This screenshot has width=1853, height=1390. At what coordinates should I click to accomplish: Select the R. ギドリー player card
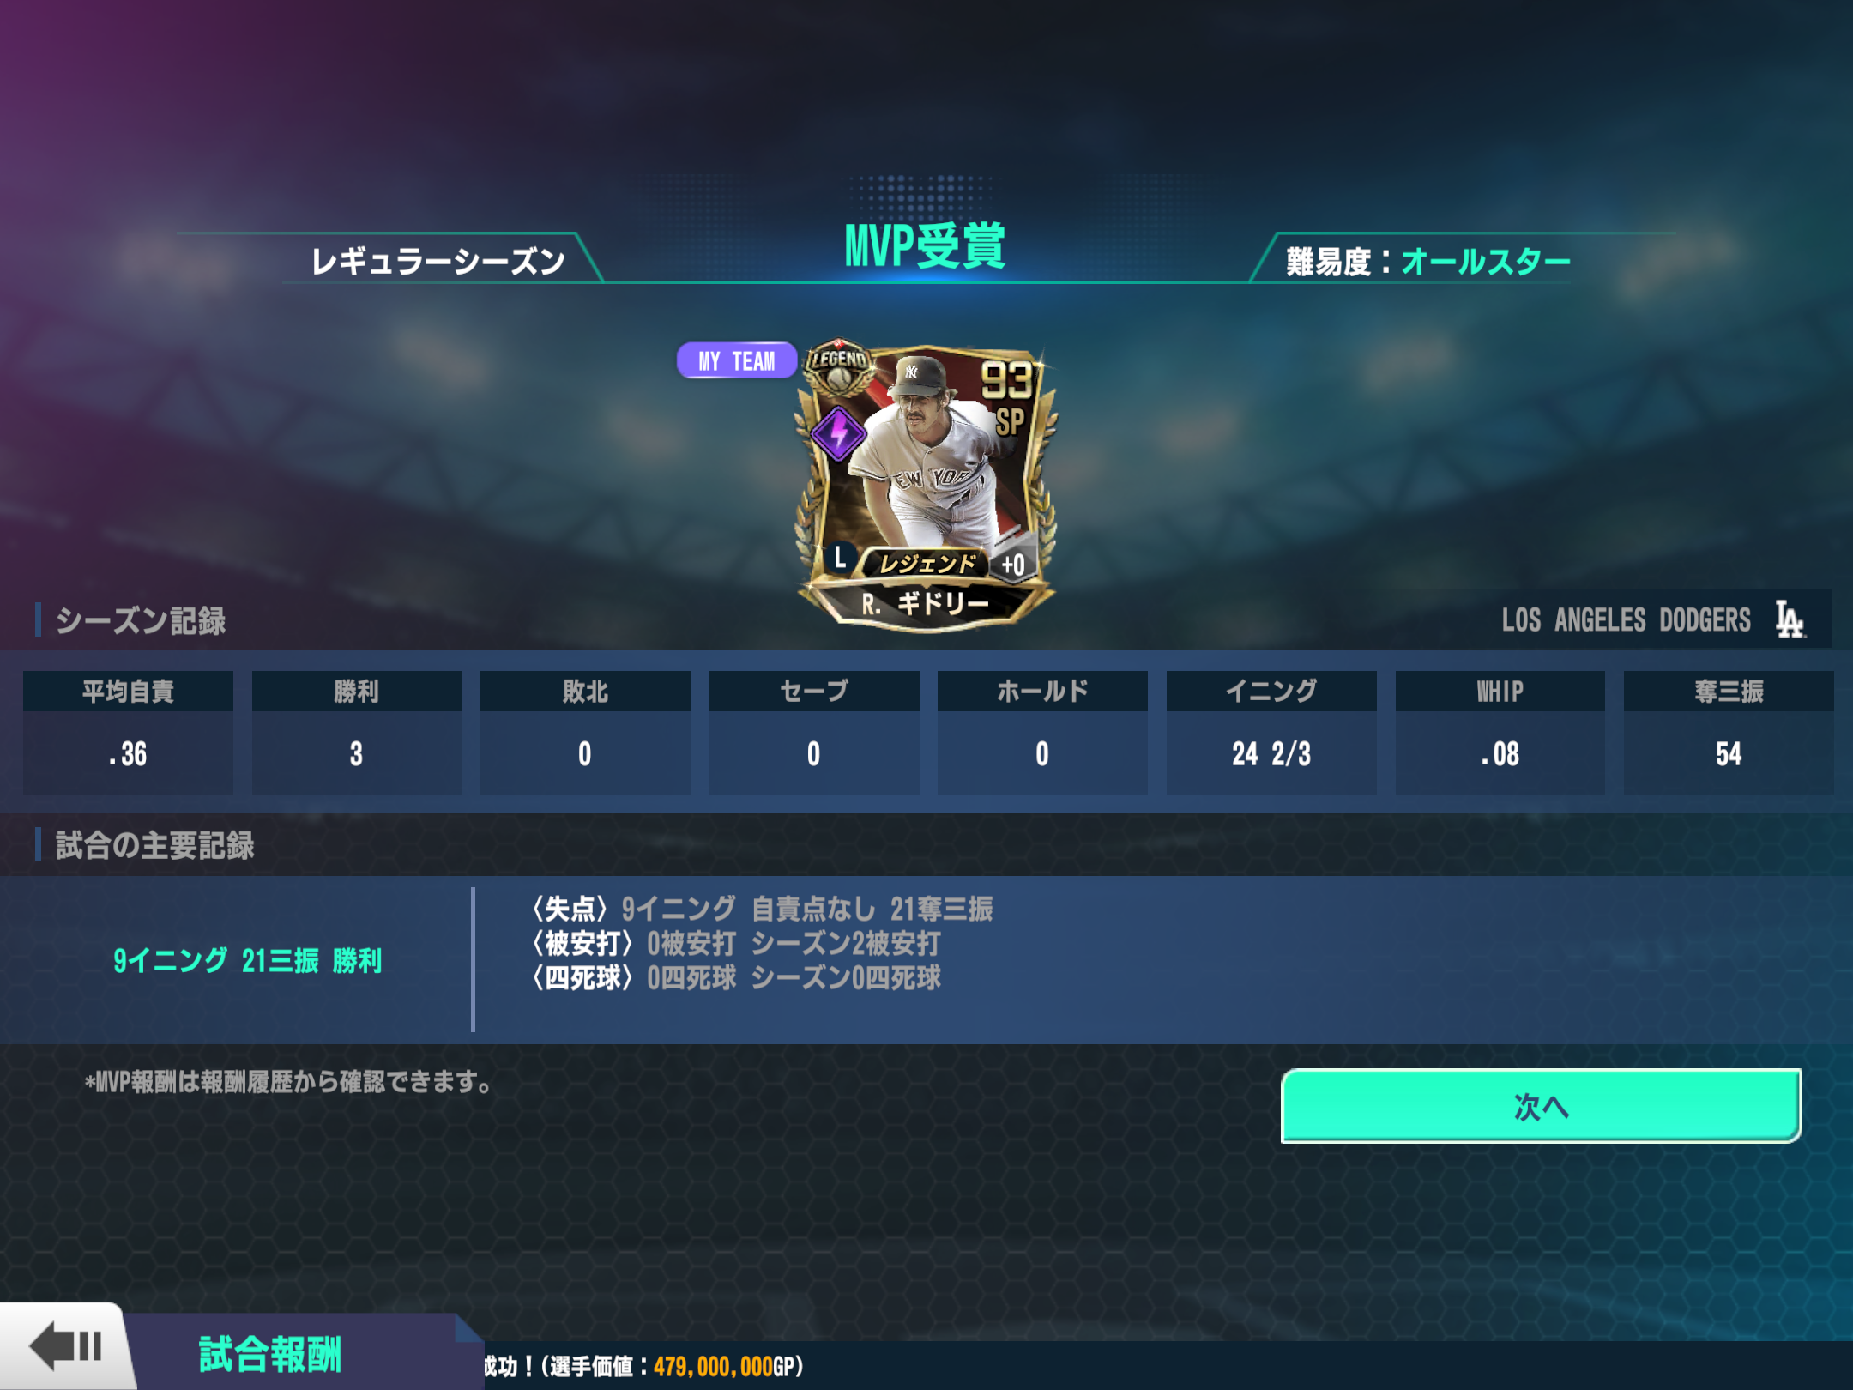click(x=926, y=486)
